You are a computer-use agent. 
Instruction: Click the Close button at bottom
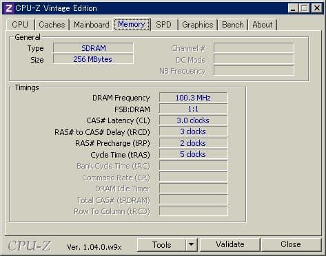(291, 244)
